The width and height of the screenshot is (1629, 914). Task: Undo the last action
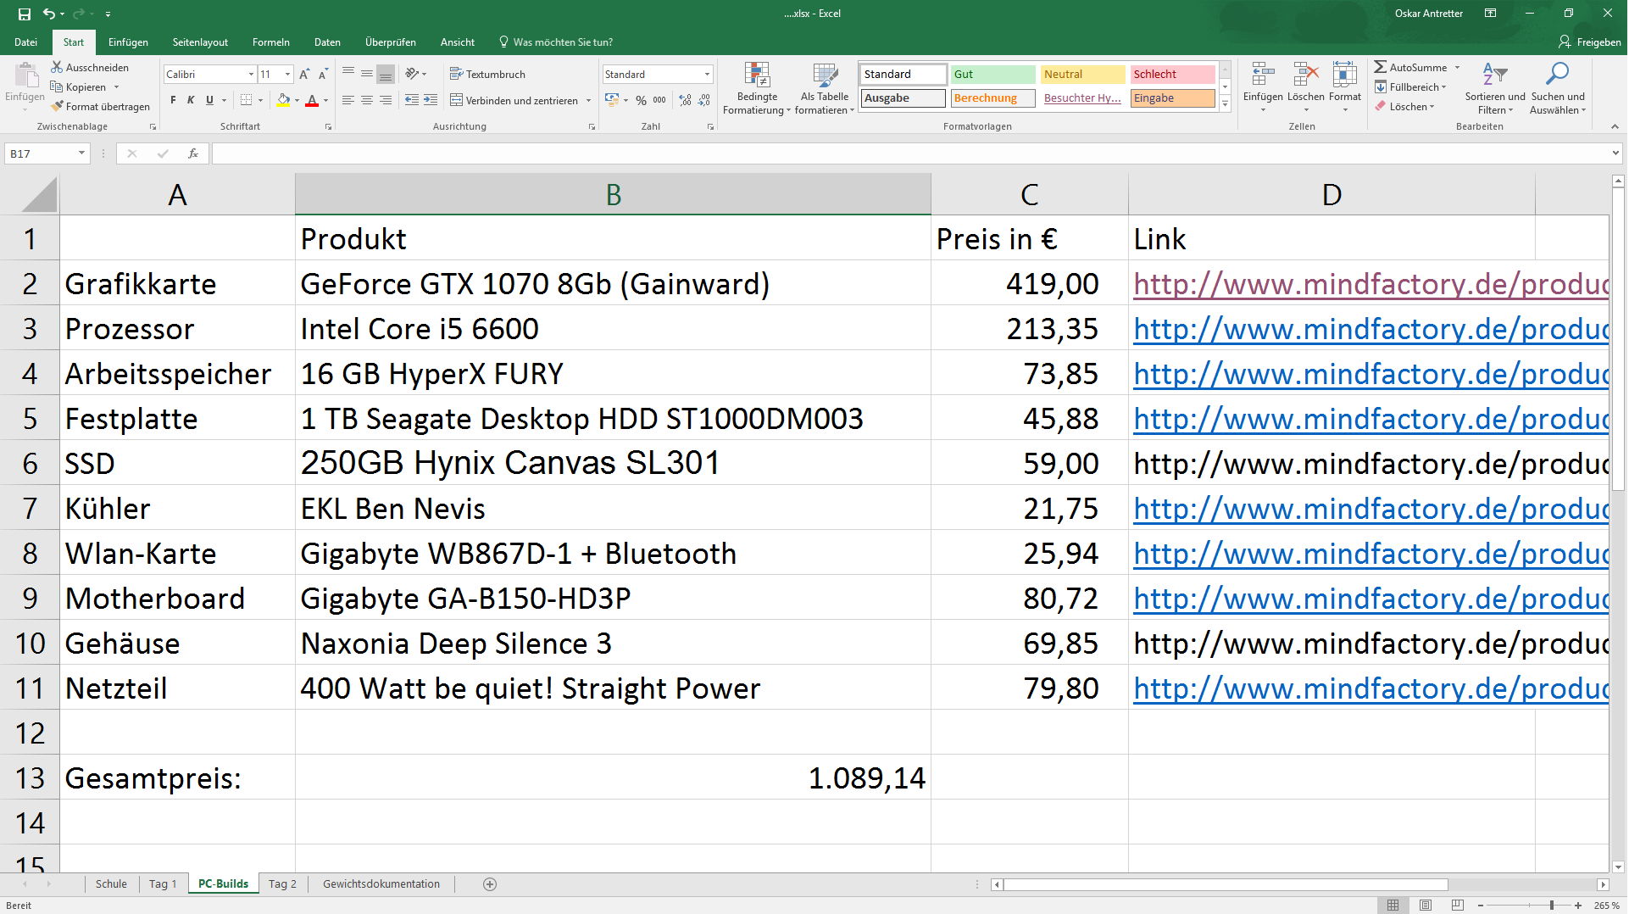point(49,14)
